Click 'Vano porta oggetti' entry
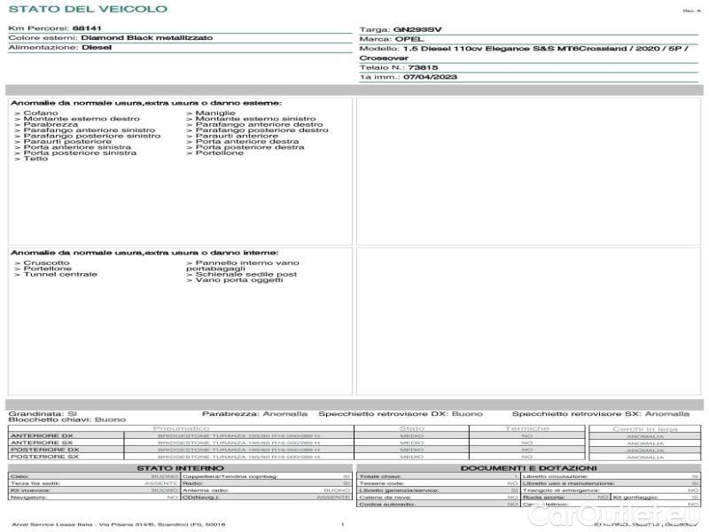The width and height of the screenshot is (709, 532). tap(239, 280)
